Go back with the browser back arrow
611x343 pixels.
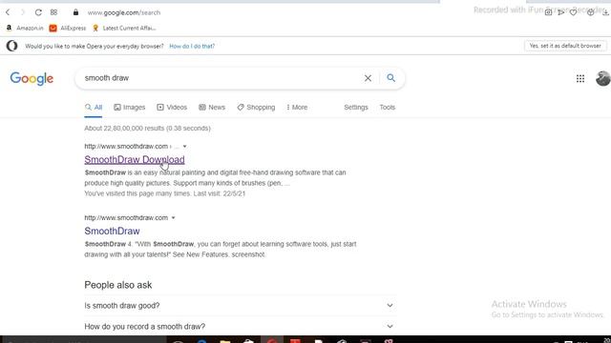pos(8,12)
